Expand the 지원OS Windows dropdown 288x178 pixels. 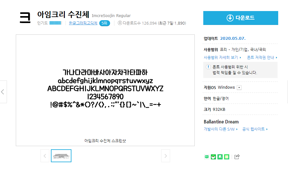(x=239, y=88)
